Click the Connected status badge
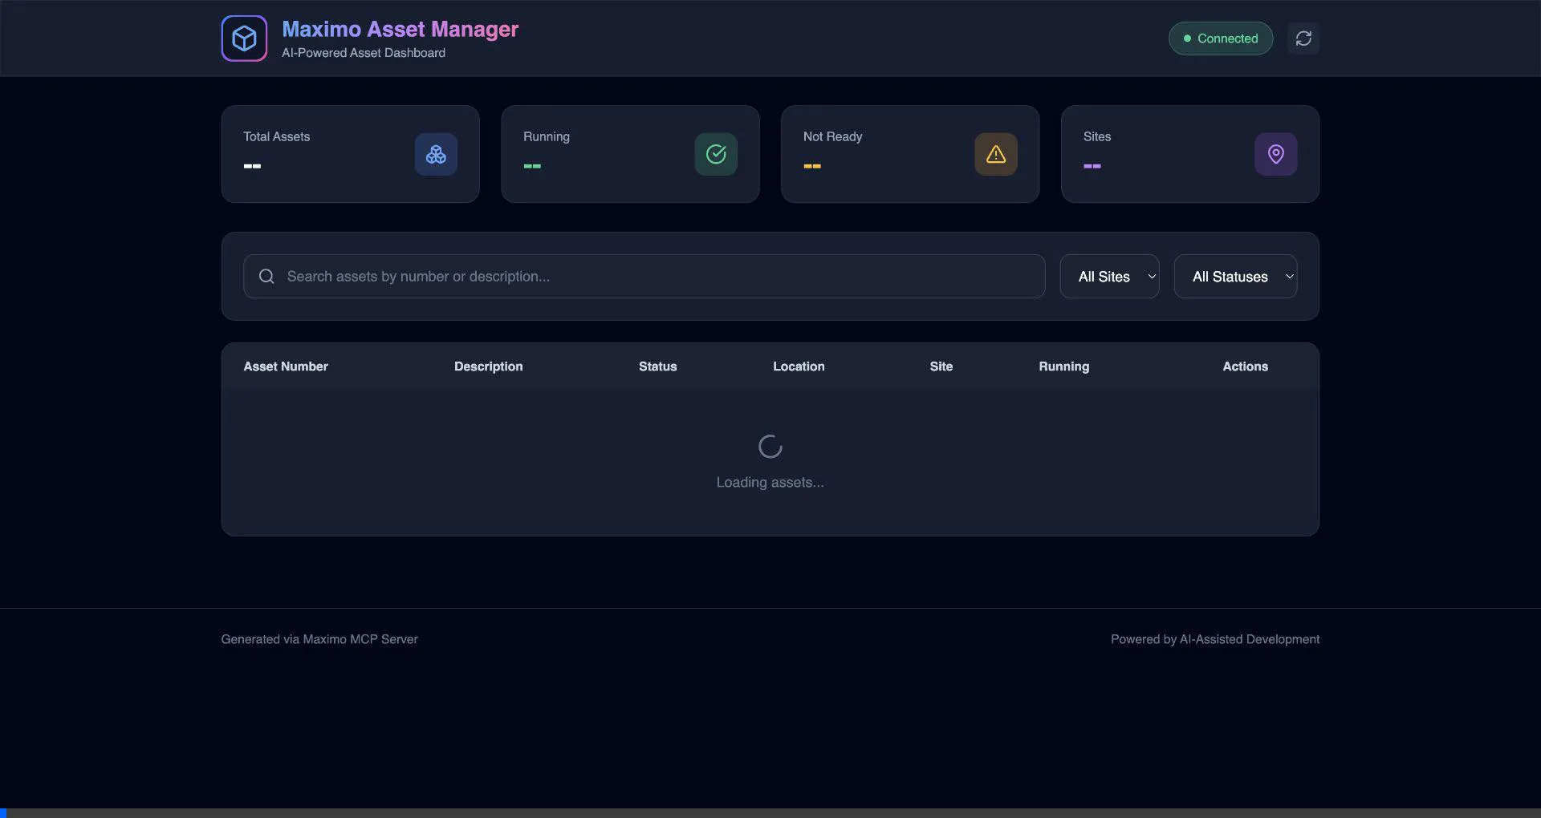The height and width of the screenshot is (818, 1541). pos(1221,38)
